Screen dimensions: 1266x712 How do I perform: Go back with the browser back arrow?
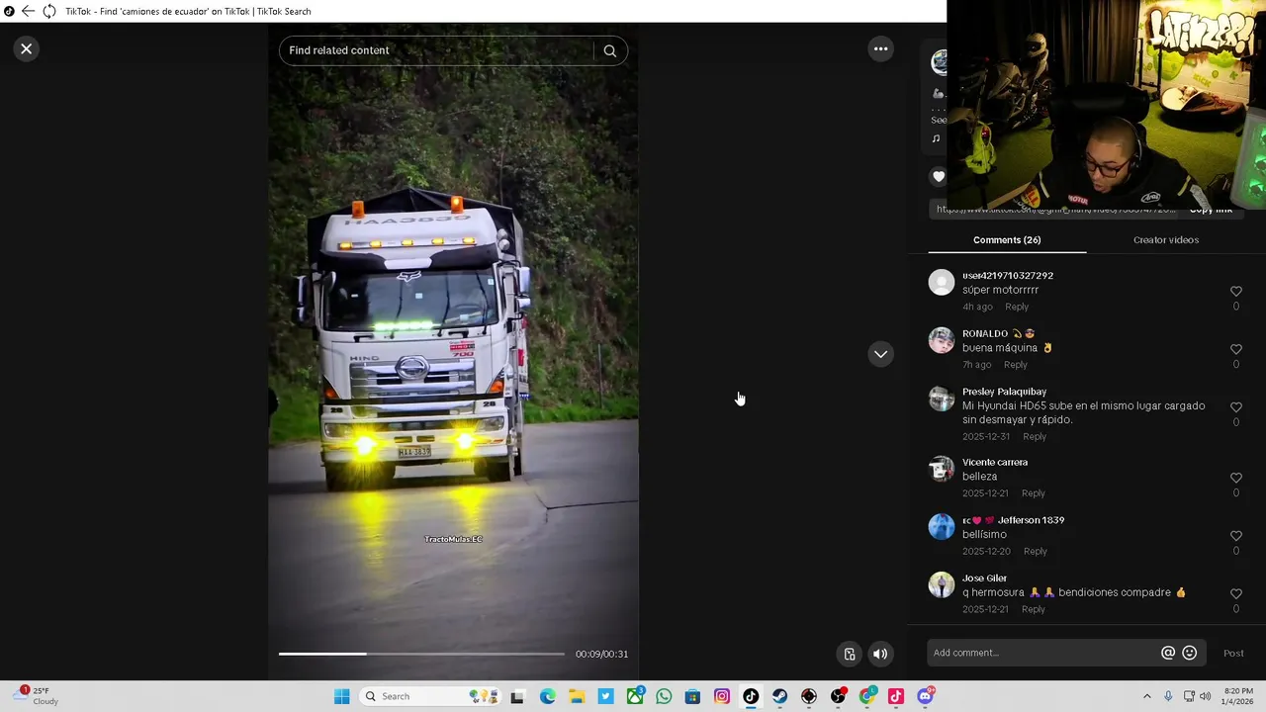tap(28, 11)
